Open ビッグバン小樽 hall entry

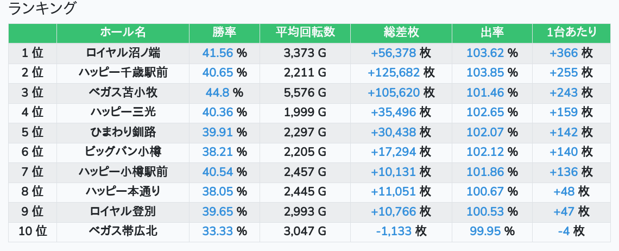pos(123,152)
